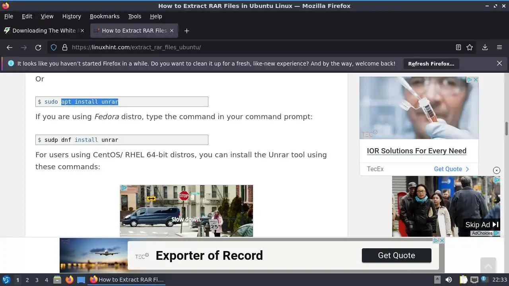Open the clipboard manager tray icon
Viewport: 509px width, 286px height.
pyautogui.click(x=463, y=280)
